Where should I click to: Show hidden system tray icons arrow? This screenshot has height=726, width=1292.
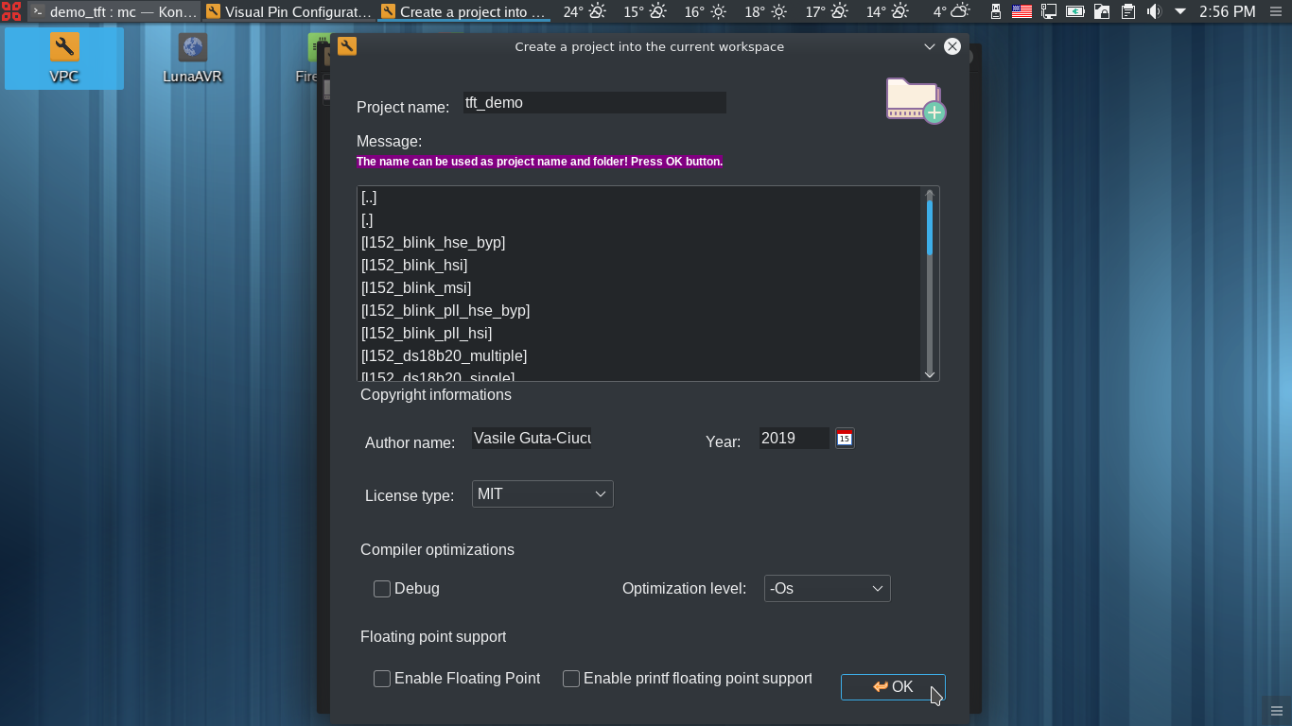point(1179,12)
